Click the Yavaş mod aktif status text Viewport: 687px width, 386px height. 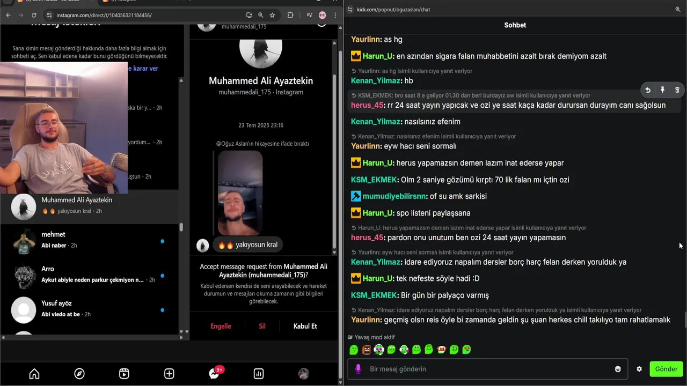374,337
